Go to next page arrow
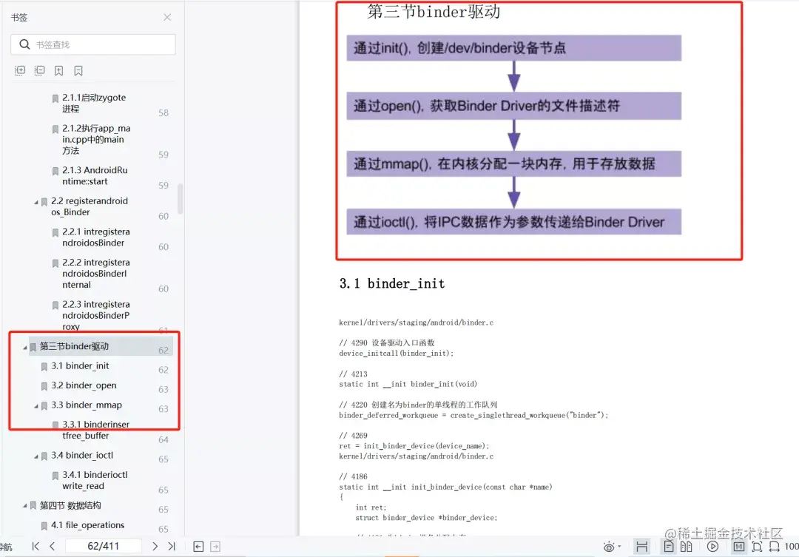 [155, 547]
